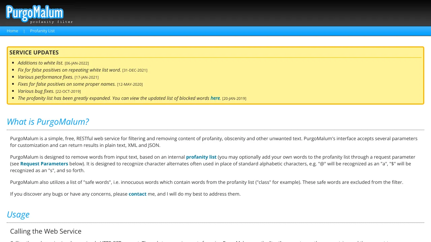Select the 'profanity filter' tagline in header
The image size is (431, 242).
52,22
